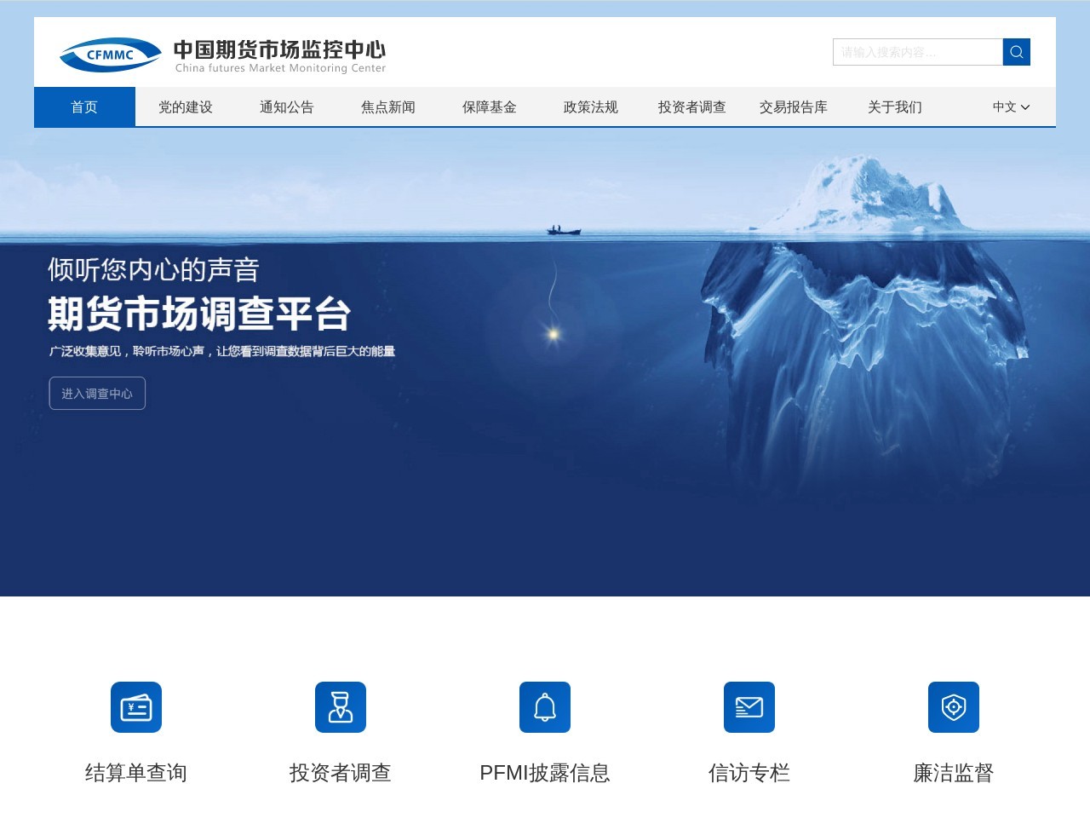Select the 焦点新闻 navigation item
Viewport: 1090px width, 818px height.
click(387, 107)
